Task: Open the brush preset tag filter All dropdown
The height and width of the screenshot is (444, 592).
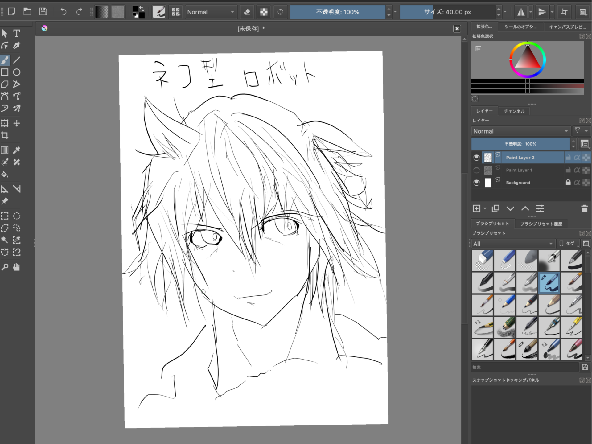Action: pyautogui.click(x=513, y=243)
